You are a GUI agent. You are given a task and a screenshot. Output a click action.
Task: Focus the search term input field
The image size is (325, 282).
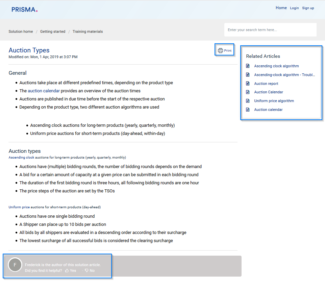(x=270, y=30)
